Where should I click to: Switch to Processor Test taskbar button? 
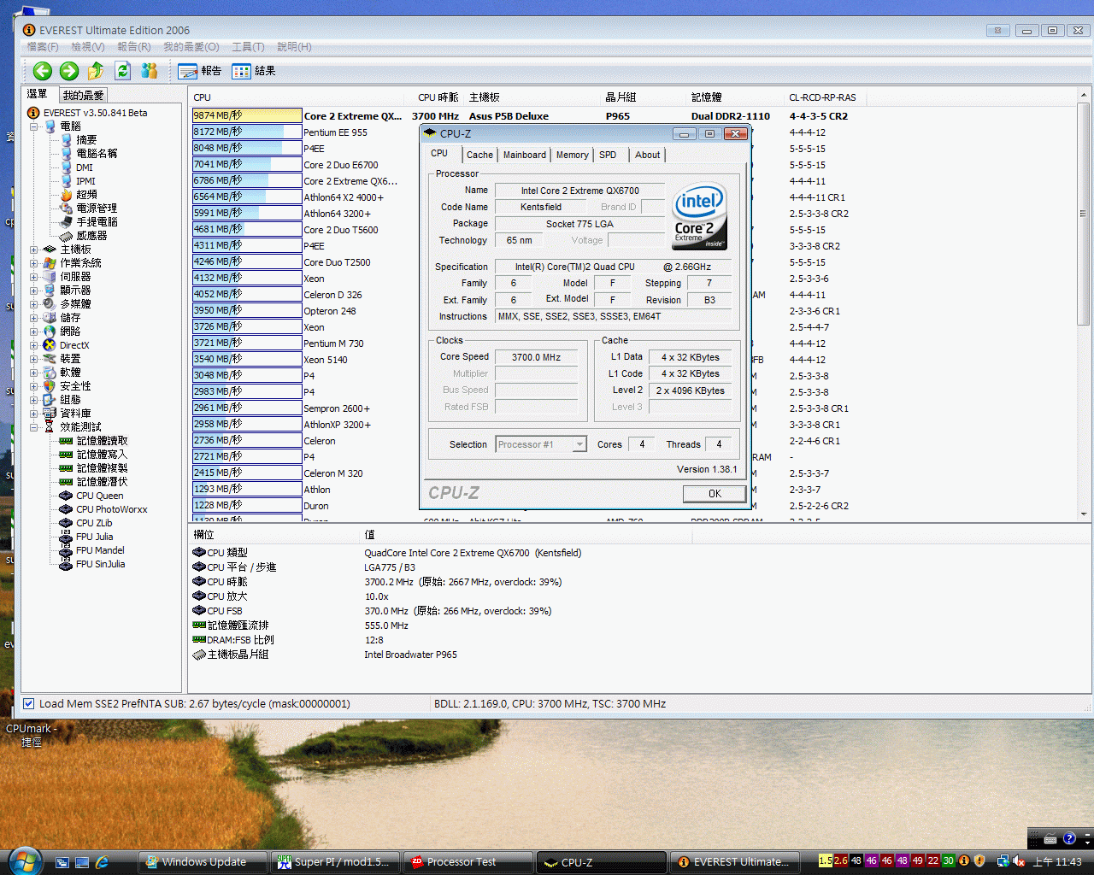(x=468, y=862)
